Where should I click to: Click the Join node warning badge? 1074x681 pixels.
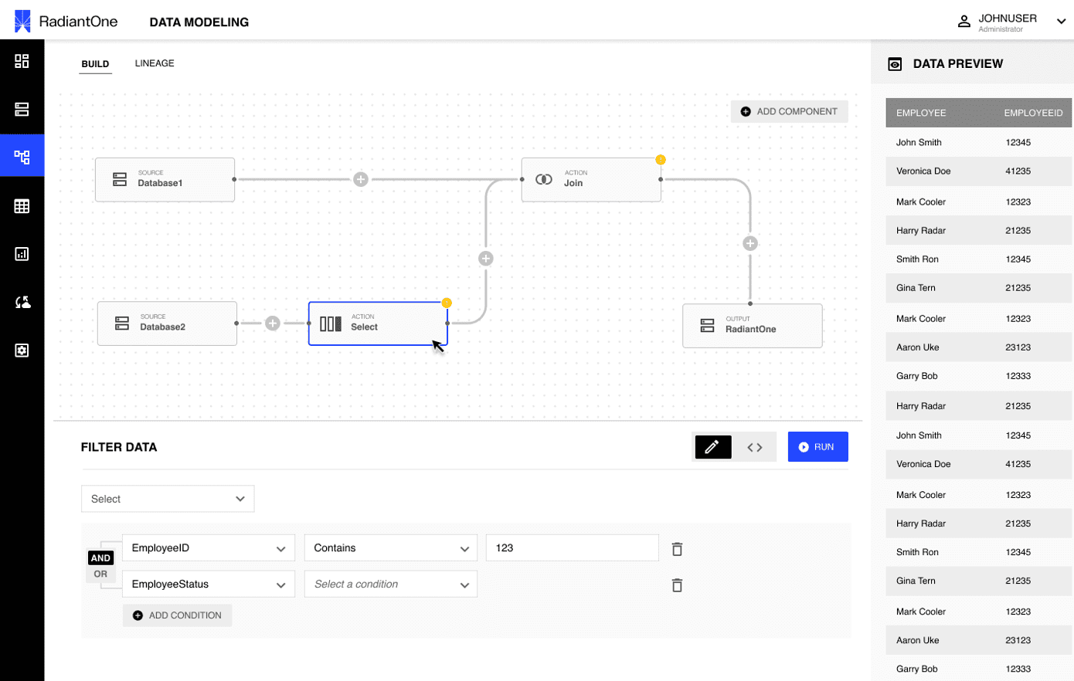click(660, 160)
